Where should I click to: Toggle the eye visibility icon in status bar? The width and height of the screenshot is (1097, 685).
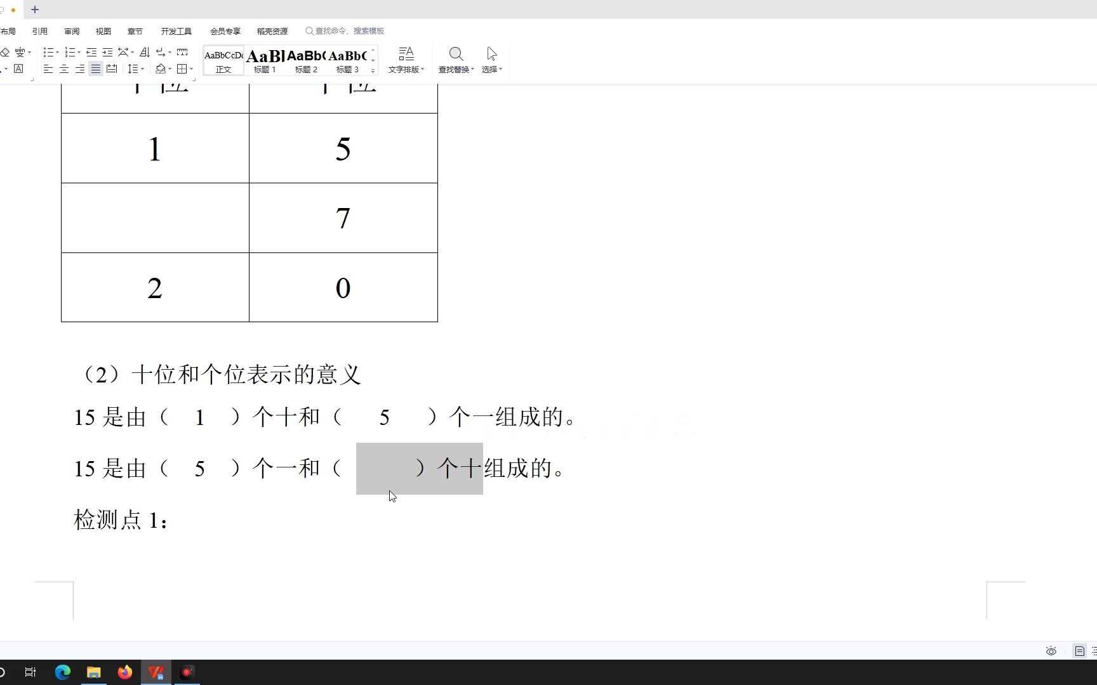[x=1051, y=651]
